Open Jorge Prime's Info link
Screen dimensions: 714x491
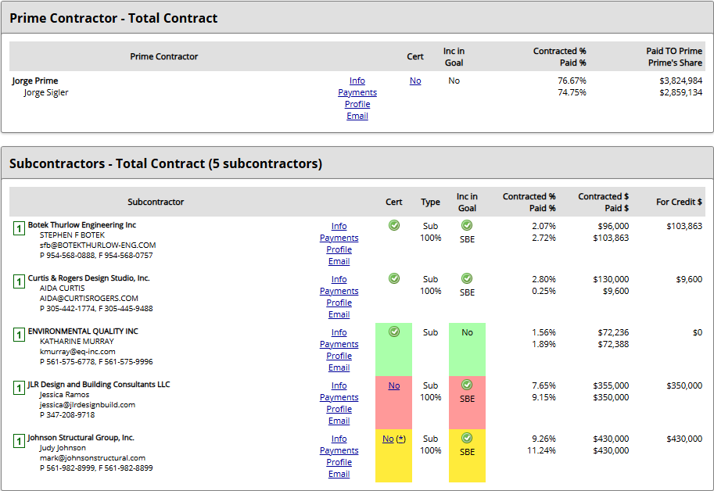[357, 81]
